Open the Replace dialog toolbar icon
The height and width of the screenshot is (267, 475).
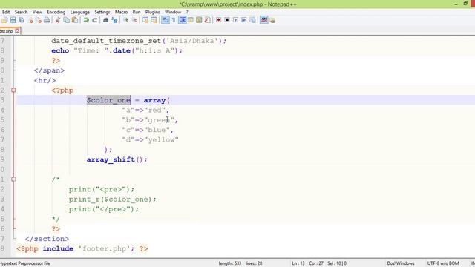tap(114, 20)
